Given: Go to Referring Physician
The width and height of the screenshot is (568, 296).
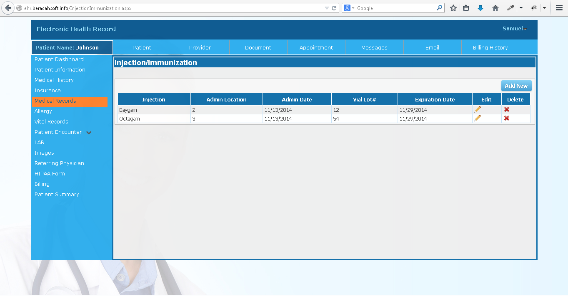Looking at the screenshot, I should coord(59,163).
